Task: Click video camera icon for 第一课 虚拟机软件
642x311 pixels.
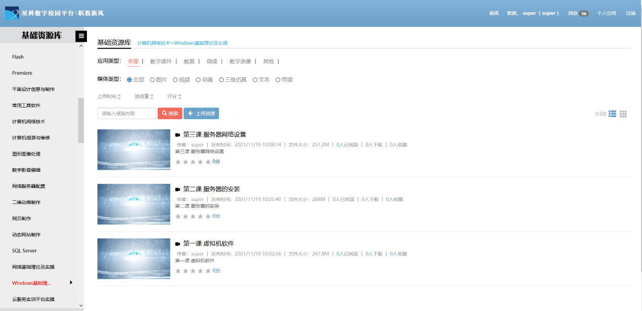Action: point(177,244)
